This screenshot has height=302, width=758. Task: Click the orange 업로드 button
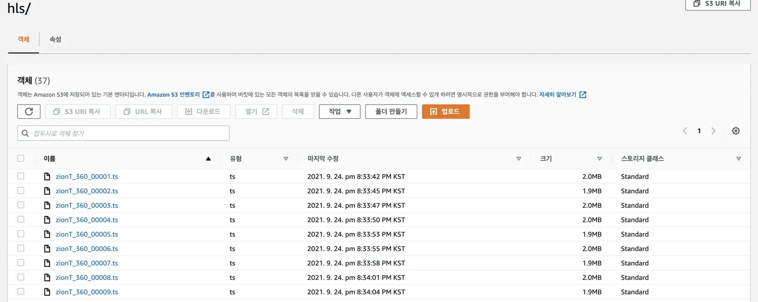click(x=446, y=112)
